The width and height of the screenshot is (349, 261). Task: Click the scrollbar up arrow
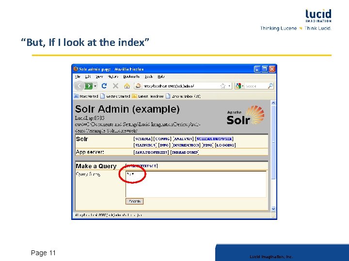pyautogui.click(x=273, y=103)
